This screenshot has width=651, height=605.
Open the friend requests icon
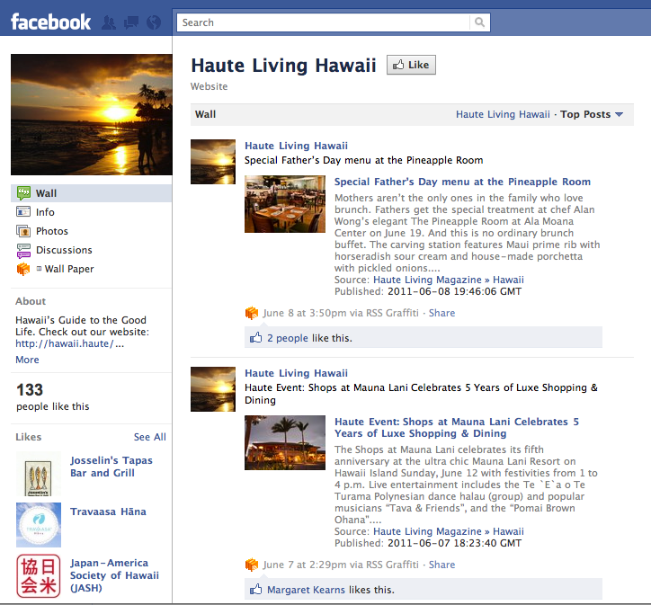click(x=111, y=22)
